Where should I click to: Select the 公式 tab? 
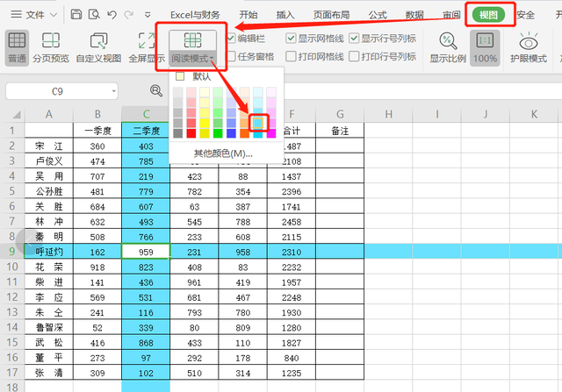pos(378,15)
